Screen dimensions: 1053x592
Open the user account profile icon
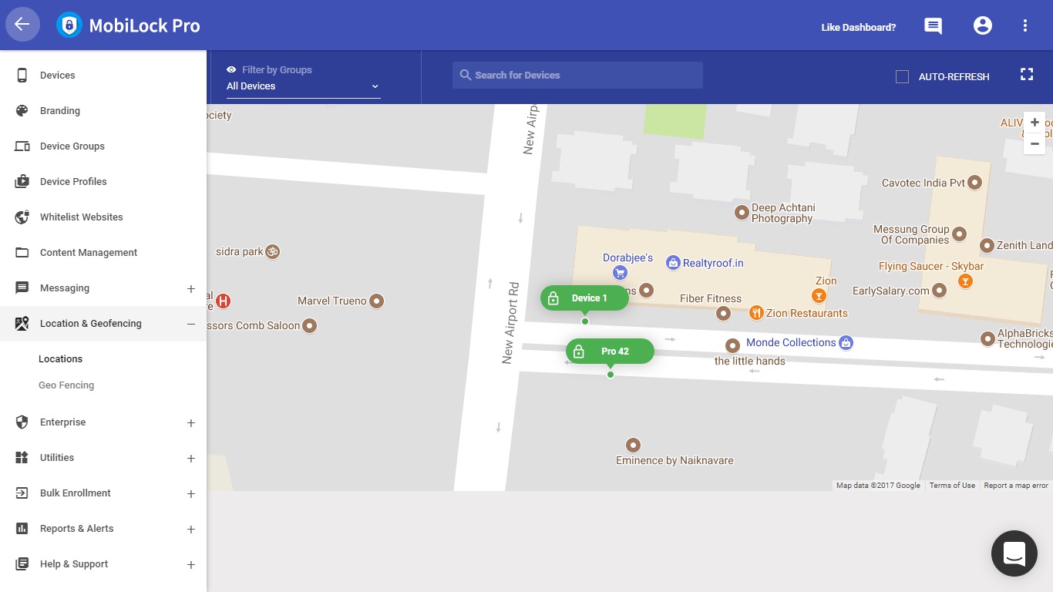[983, 25]
